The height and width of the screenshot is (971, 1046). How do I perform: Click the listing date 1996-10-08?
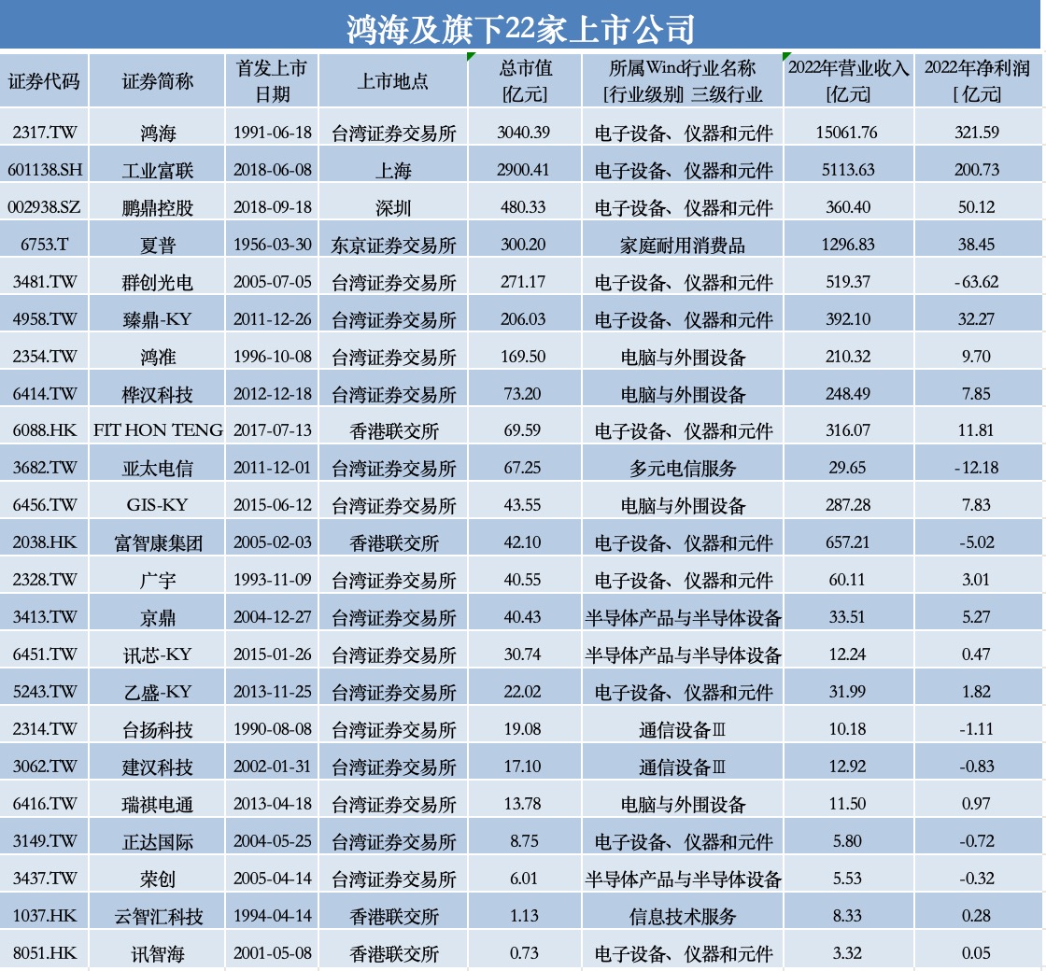[x=272, y=357]
